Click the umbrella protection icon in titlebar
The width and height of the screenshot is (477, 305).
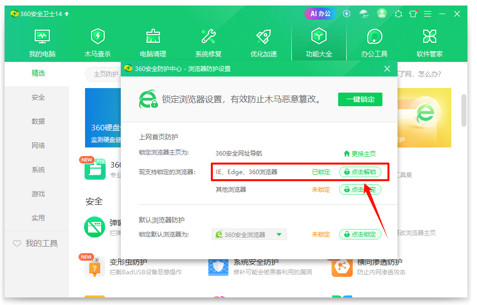[365, 14]
